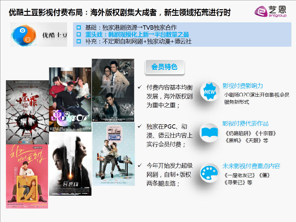Viewport: 296px width, 222px height.
Task: Click the 补充：不定期自制网剧 line
Action: pyautogui.click(x=138, y=41)
